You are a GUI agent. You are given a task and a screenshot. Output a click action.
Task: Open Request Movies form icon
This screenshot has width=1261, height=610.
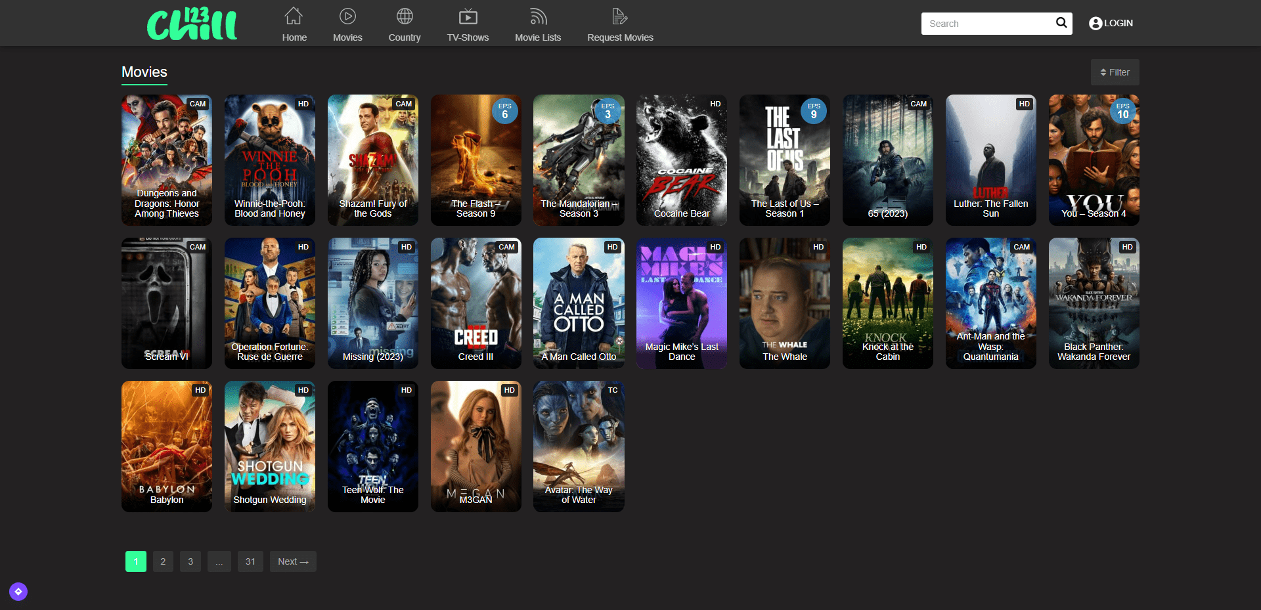pyautogui.click(x=619, y=16)
